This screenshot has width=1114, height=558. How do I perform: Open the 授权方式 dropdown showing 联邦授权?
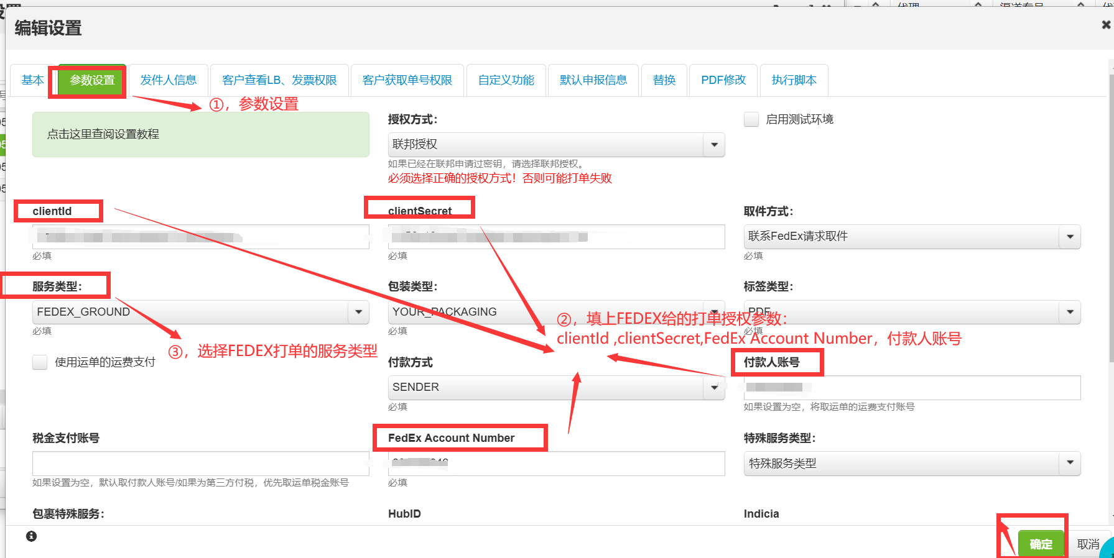pos(557,145)
